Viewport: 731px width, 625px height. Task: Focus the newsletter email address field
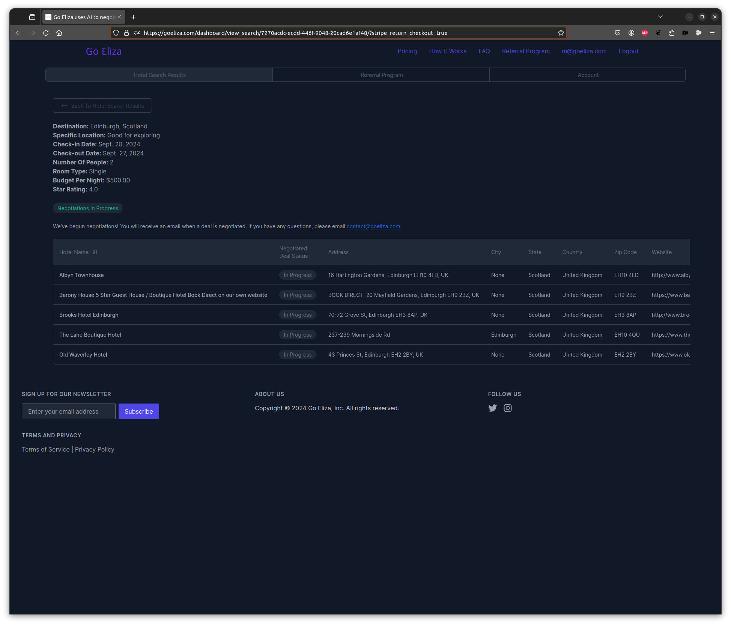69,412
